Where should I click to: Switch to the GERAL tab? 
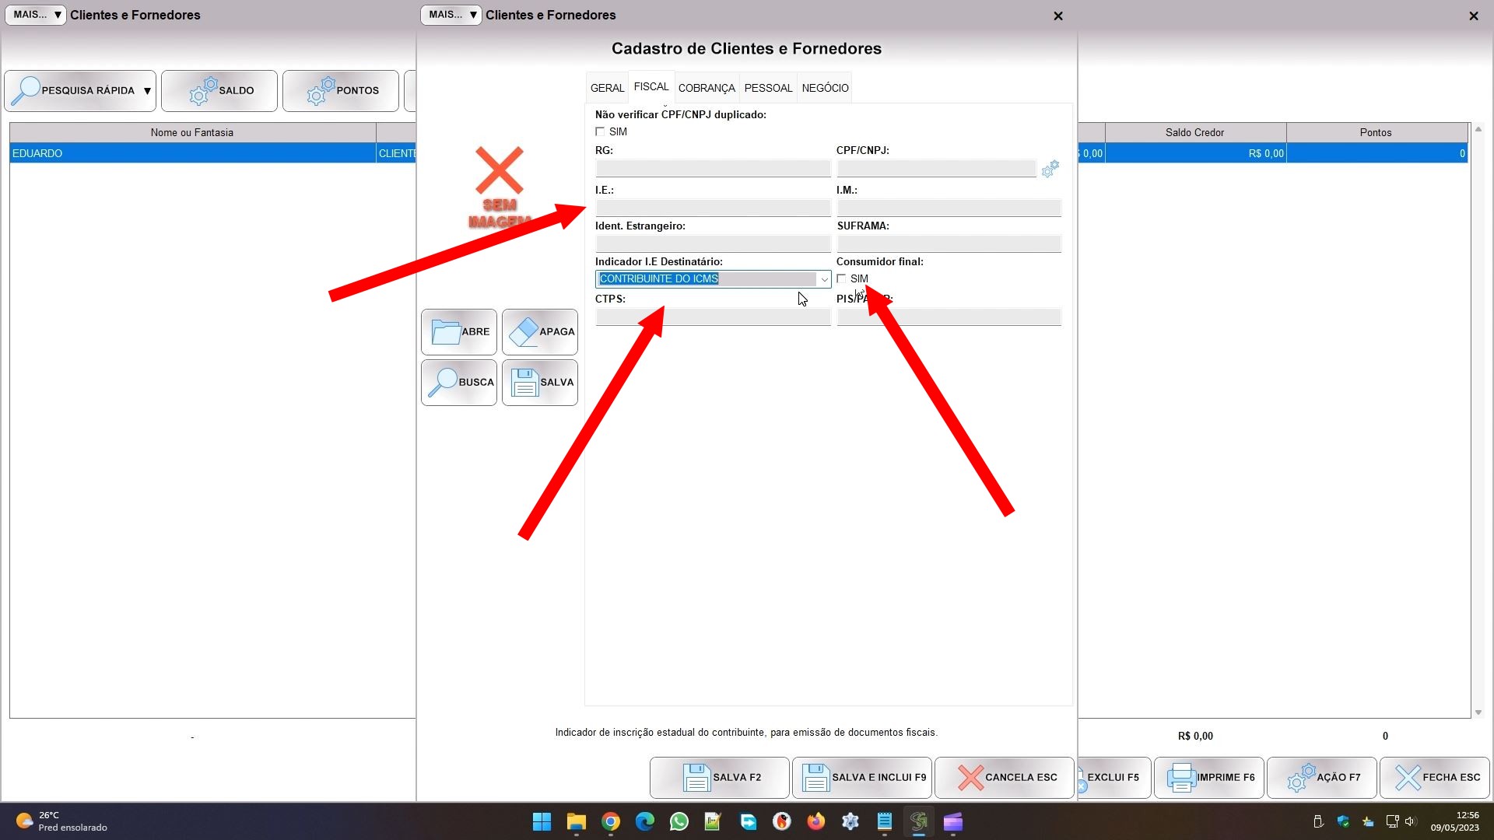click(x=607, y=88)
